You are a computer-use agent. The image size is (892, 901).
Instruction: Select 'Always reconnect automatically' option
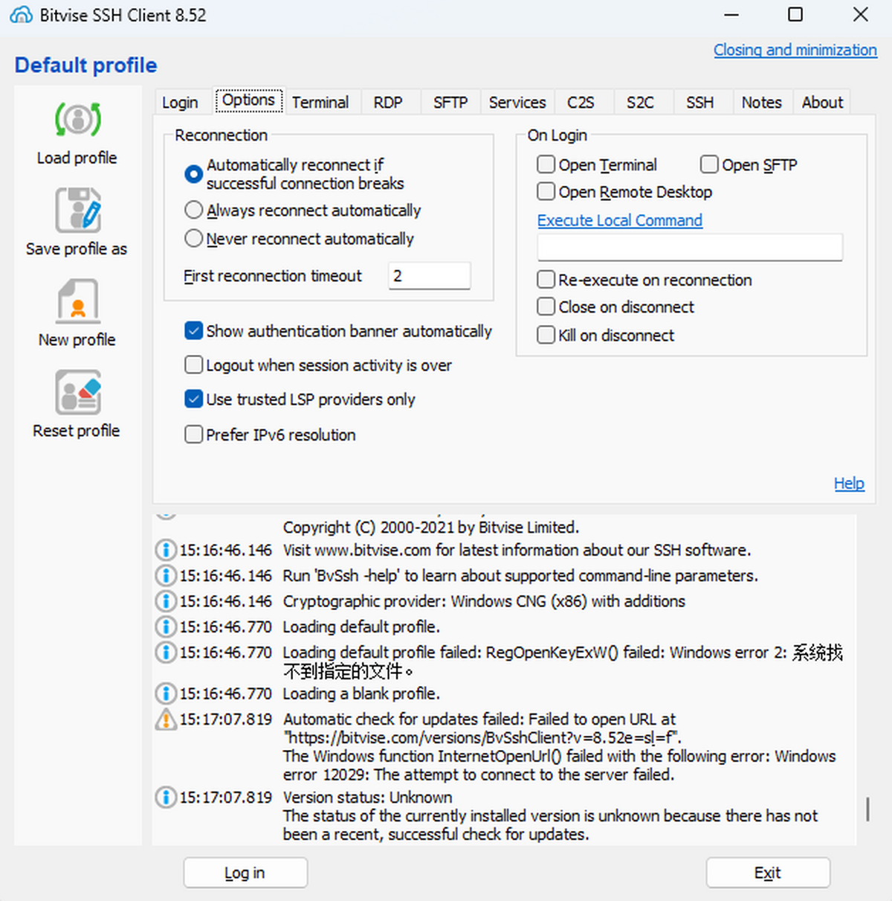point(193,211)
